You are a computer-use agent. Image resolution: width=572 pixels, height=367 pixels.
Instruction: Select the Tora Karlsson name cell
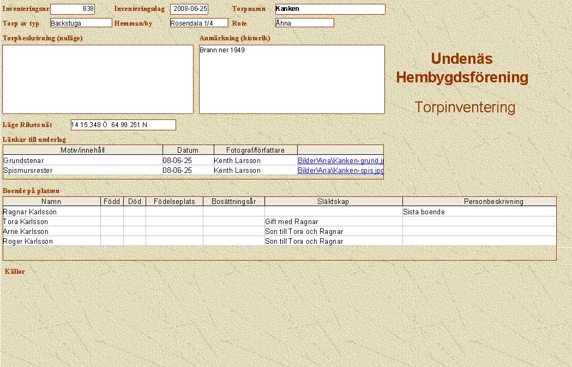tap(52, 222)
